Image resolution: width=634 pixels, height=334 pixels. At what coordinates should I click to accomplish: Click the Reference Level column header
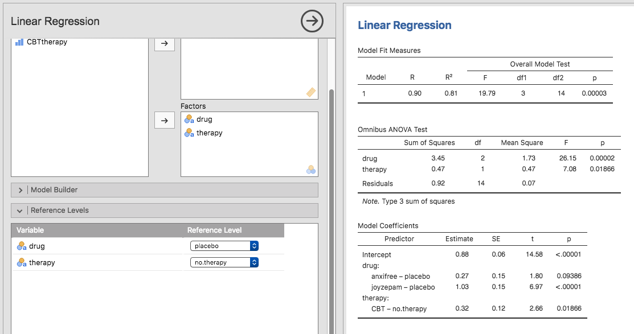214,230
